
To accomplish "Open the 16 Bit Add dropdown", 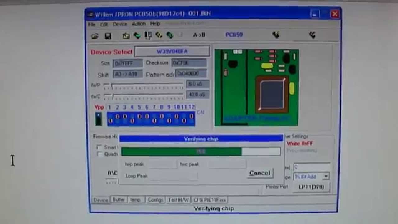I will pyautogui.click(x=326, y=176).
